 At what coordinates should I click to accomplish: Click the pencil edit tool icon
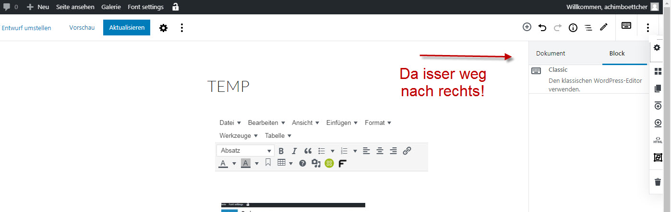[x=603, y=27]
